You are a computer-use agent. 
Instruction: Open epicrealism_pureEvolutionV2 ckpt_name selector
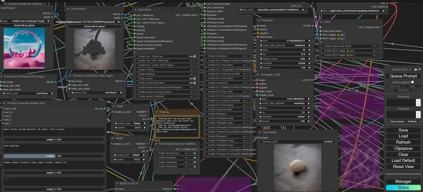click(272, 10)
